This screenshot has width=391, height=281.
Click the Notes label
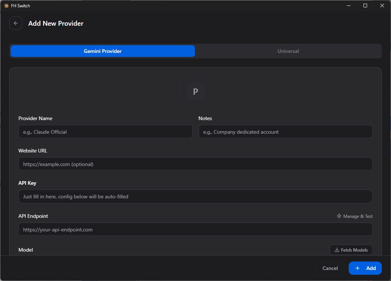pyautogui.click(x=205, y=118)
